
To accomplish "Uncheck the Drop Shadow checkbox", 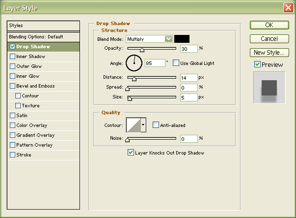I will 12,47.
